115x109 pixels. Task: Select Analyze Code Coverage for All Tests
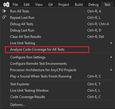click(x=37, y=49)
